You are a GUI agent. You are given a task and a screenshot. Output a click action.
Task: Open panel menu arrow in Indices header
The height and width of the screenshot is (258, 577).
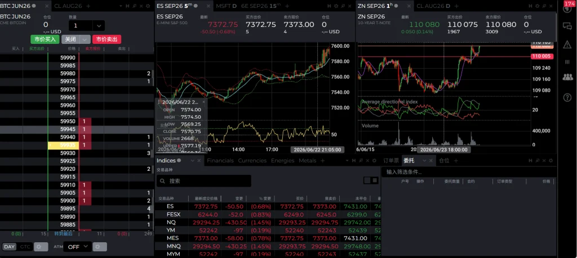[347, 160]
